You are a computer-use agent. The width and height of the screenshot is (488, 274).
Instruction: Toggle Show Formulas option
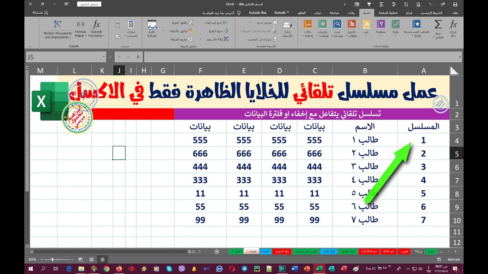coord(182,22)
